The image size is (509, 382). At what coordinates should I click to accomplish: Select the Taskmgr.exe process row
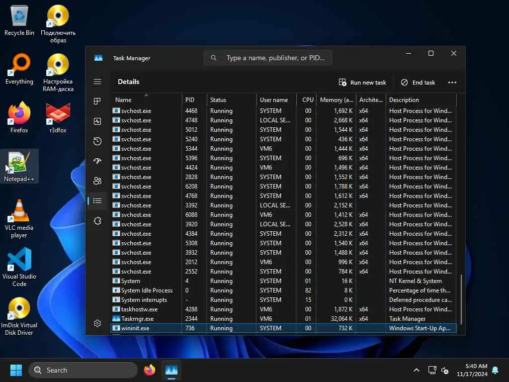point(283,319)
